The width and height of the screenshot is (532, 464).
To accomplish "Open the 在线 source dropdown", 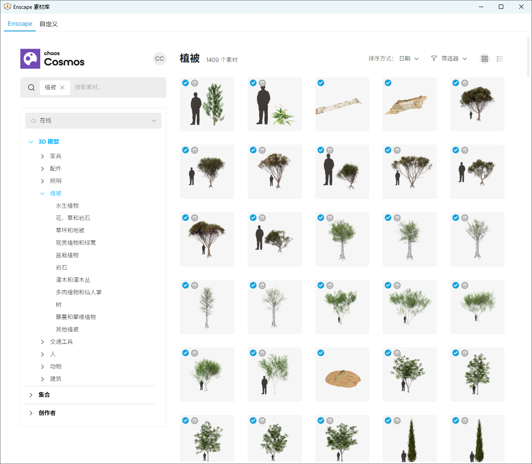I will pos(93,121).
